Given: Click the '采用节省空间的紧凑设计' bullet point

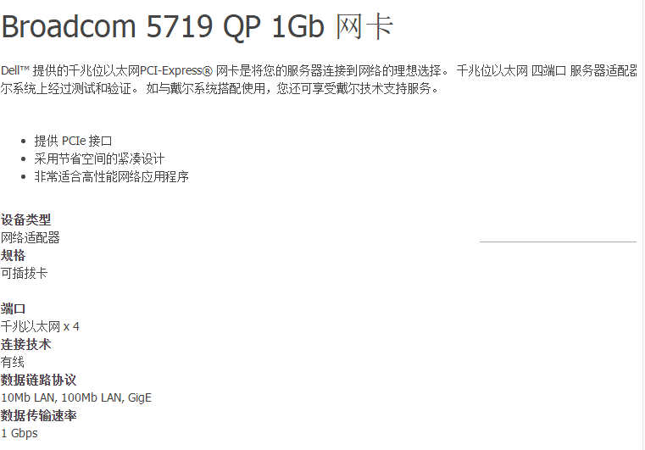Looking at the screenshot, I should point(99,158).
